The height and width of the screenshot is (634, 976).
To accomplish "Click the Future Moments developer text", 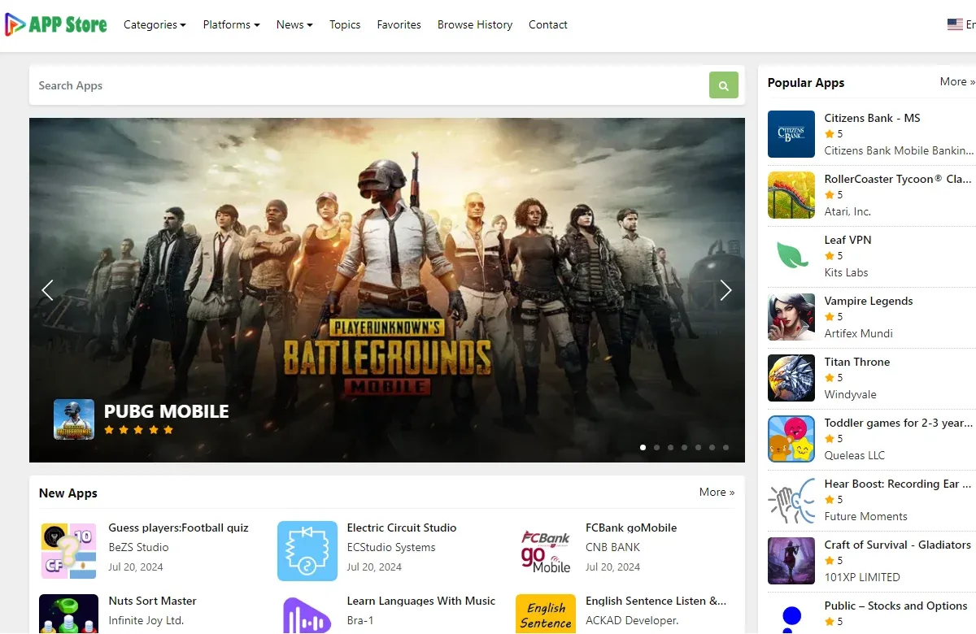I will [865, 516].
